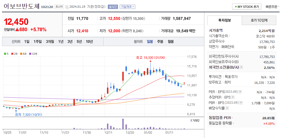Screen dimensions: 283x138
Task: Click the tallest volume bar in the volume chart
Action: [x=123, y=124]
